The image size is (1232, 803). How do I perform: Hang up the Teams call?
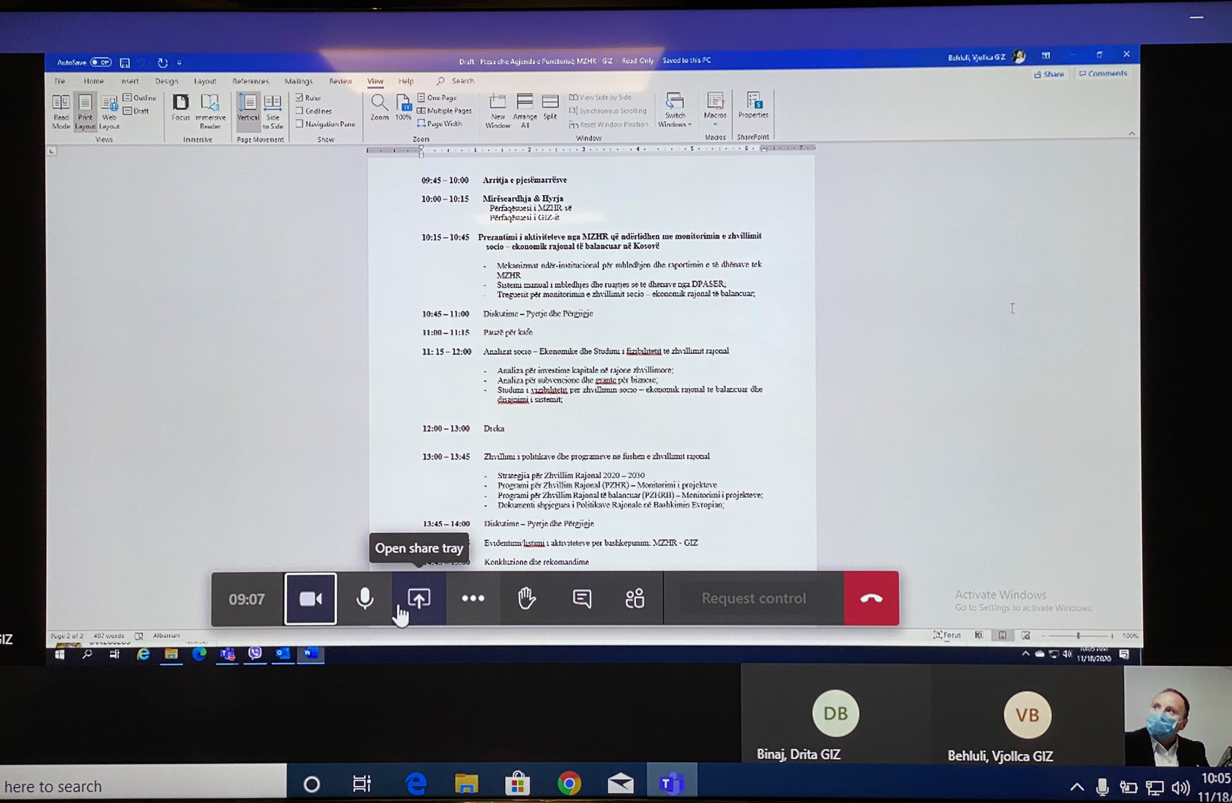tap(871, 599)
